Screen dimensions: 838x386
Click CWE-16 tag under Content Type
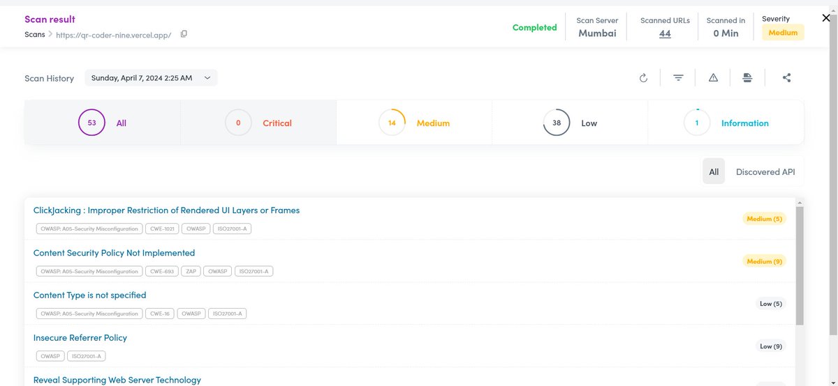[160, 314]
